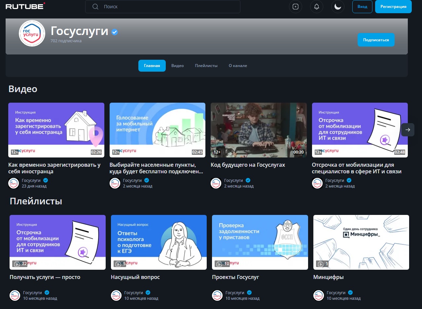Open playlist title 'Минцифры'
Image resolution: width=422 pixels, height=309 pixels.
click(x=329, y=277)
